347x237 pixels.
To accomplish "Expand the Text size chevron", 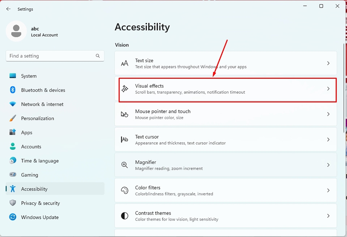I will pos(328,63).
